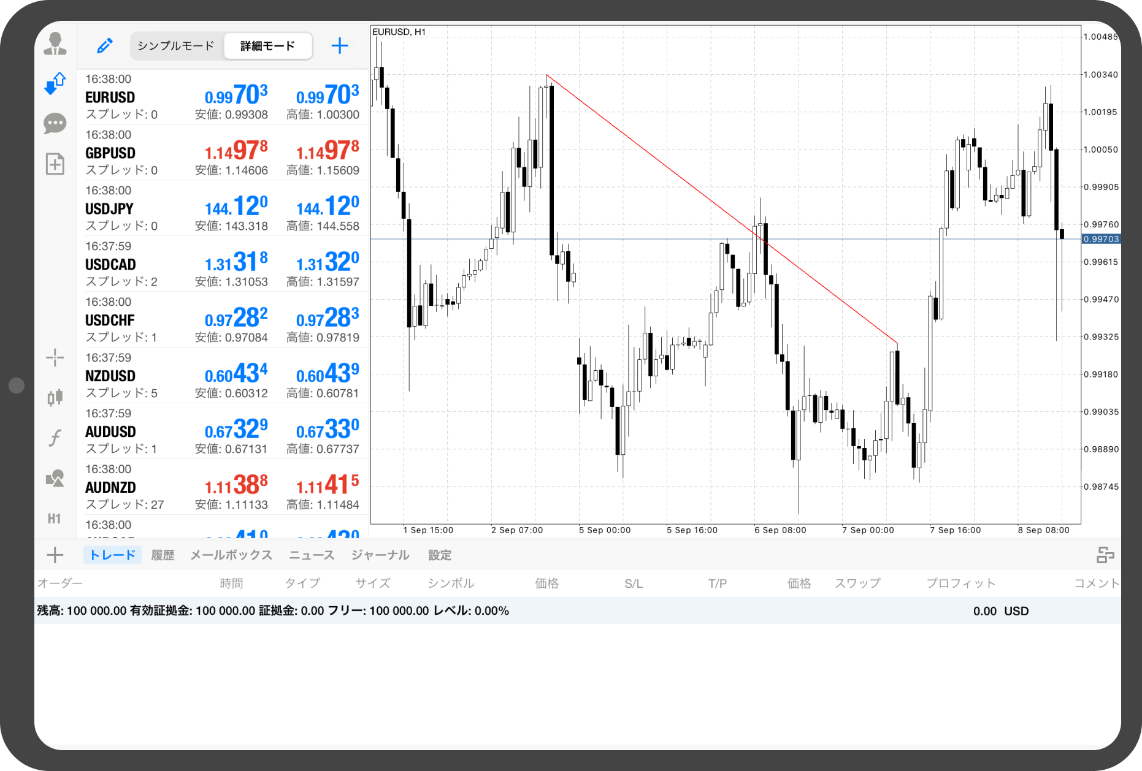Select the USDJPY quote row
This screenshot has height=771, width=1142.
(x=223, y=208)
